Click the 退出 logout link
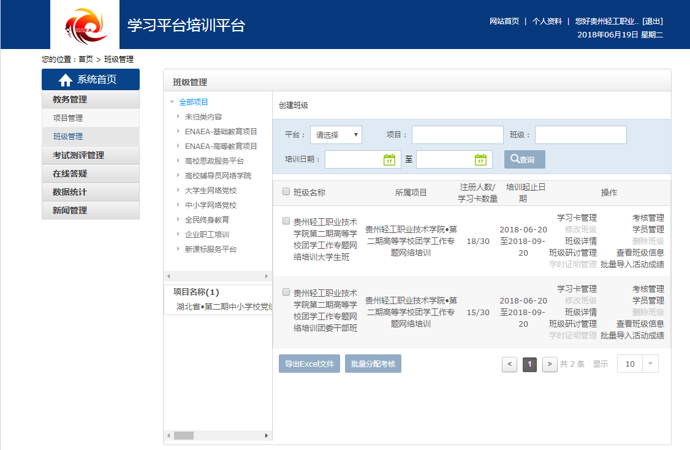 (x=653, y=21)
